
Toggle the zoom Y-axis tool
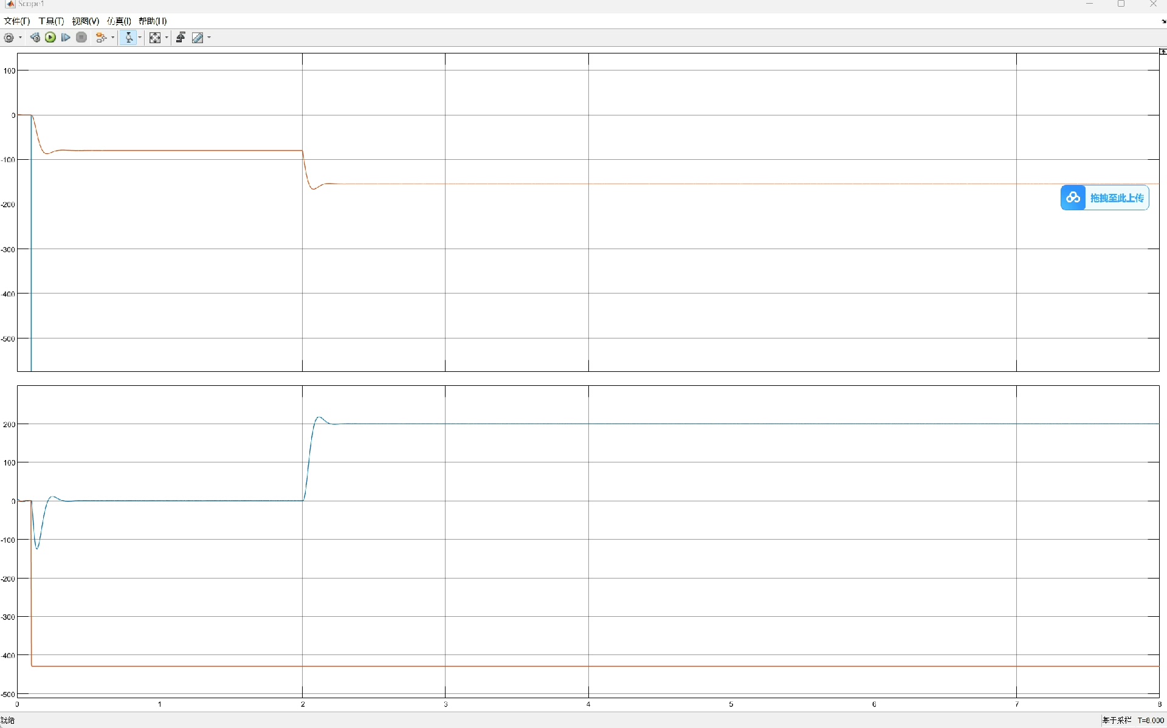point(128,38)
